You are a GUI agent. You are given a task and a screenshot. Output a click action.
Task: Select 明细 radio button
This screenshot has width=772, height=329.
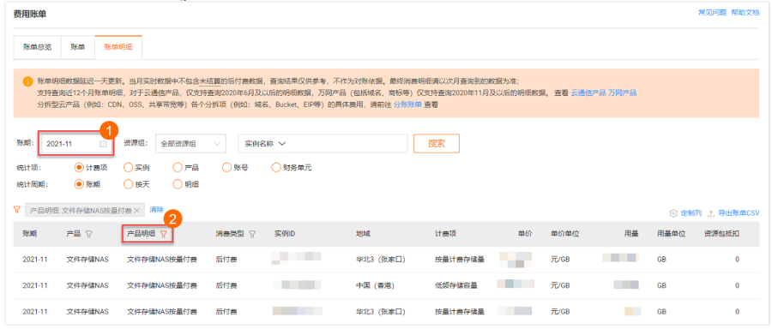pyautogui.click(x=178, y=184)
